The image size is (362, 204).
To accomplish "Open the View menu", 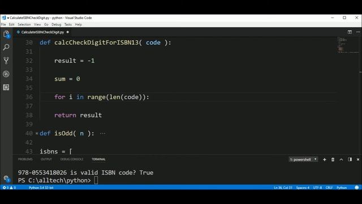I will (37, 24).
